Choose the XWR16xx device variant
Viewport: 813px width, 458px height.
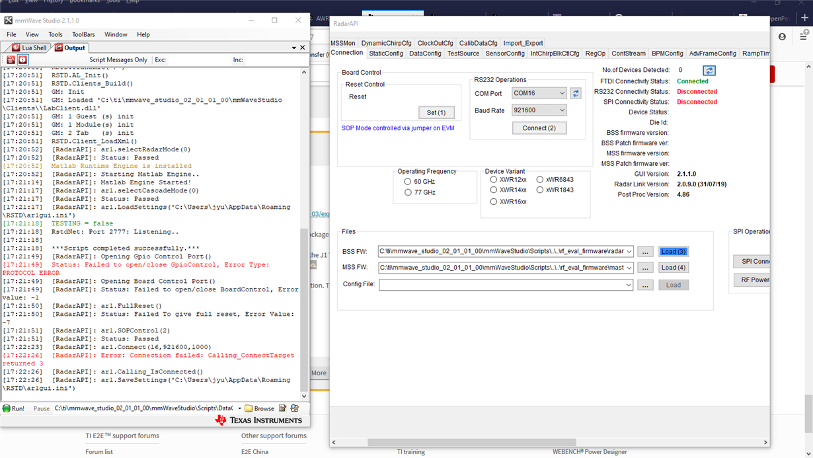click(x=494, y=202)
